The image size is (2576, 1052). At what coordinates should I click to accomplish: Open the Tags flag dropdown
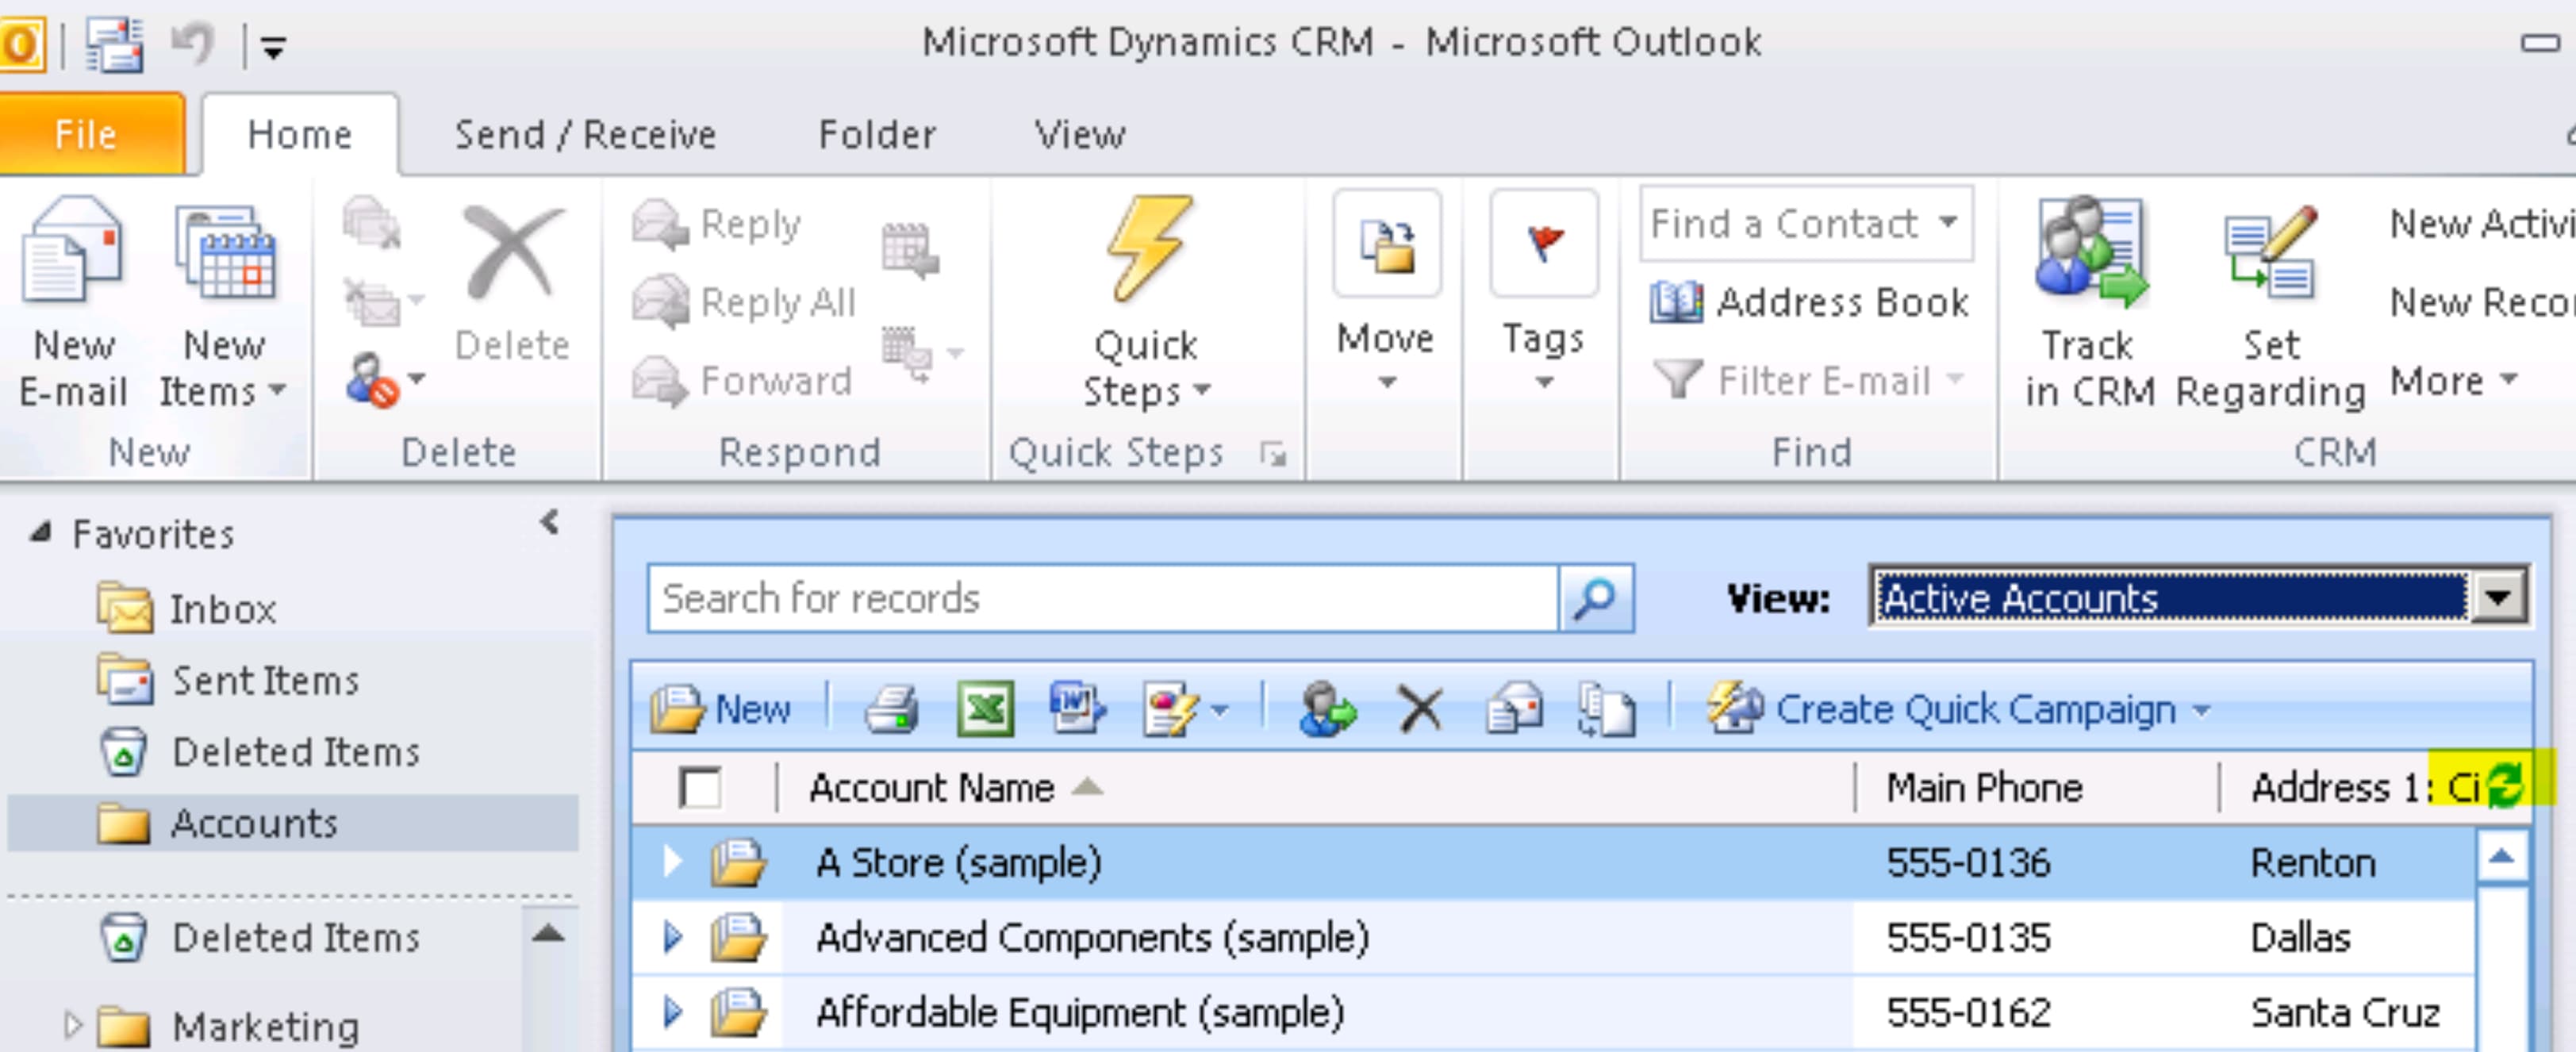coord(1544,292)
